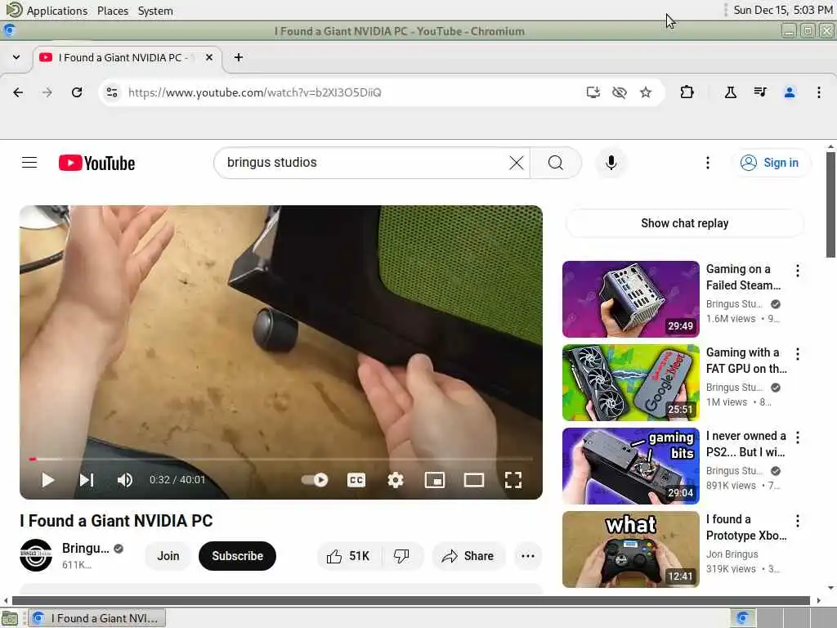Open media controls icon in toolbar
The width and height of the screenshot is (837, 628).
point(760,92)
